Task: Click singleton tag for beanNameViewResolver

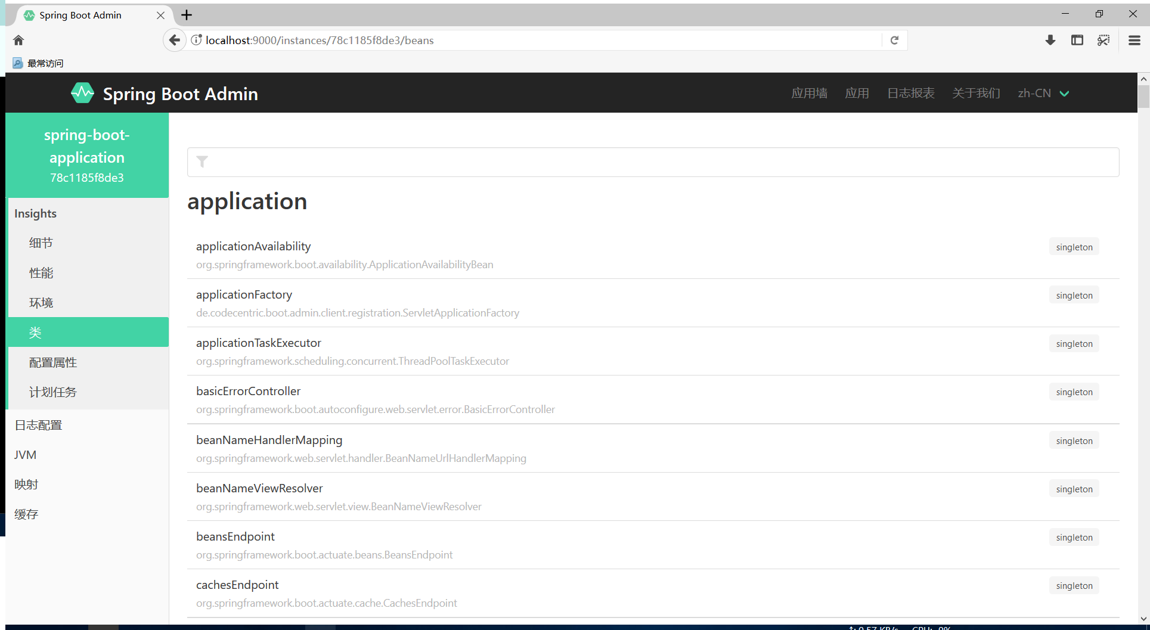Action: tap(1074, 489)
